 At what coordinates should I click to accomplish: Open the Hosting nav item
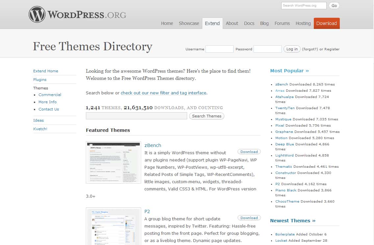pyautogui.click(x=303, y=23)
